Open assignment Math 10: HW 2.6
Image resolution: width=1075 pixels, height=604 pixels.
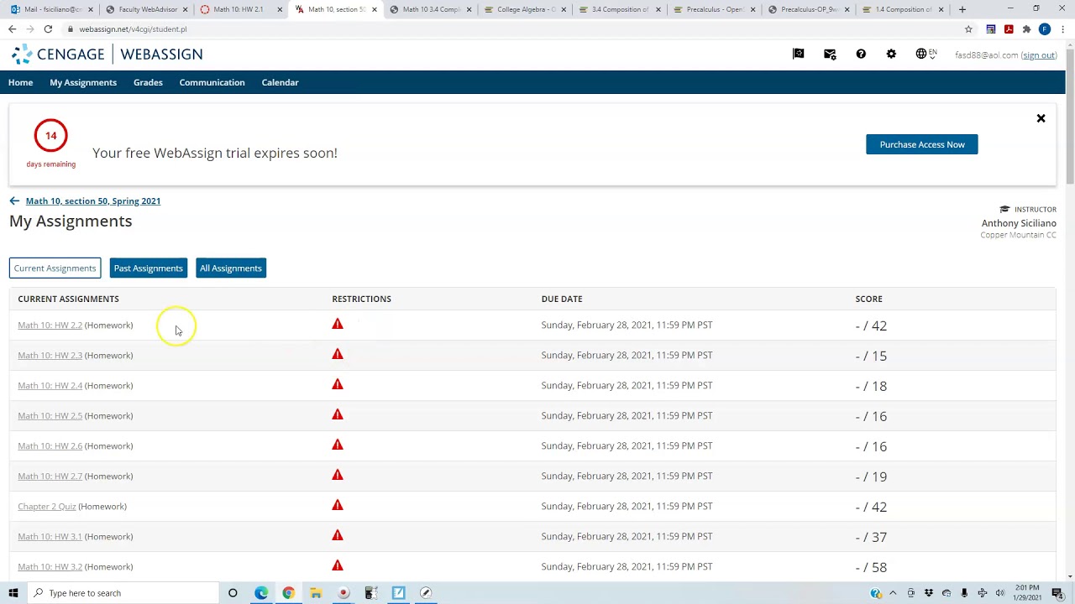tap(50, 446)
